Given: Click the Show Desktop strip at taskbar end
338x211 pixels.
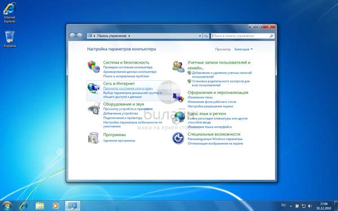Looking at the screenshot, I should click(336, 206).
